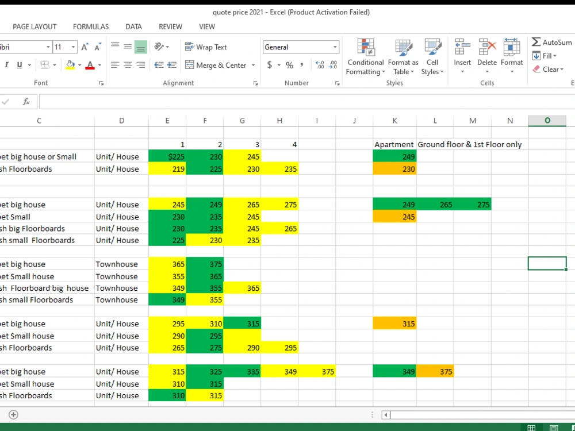Apply comma style

point(302,65)
